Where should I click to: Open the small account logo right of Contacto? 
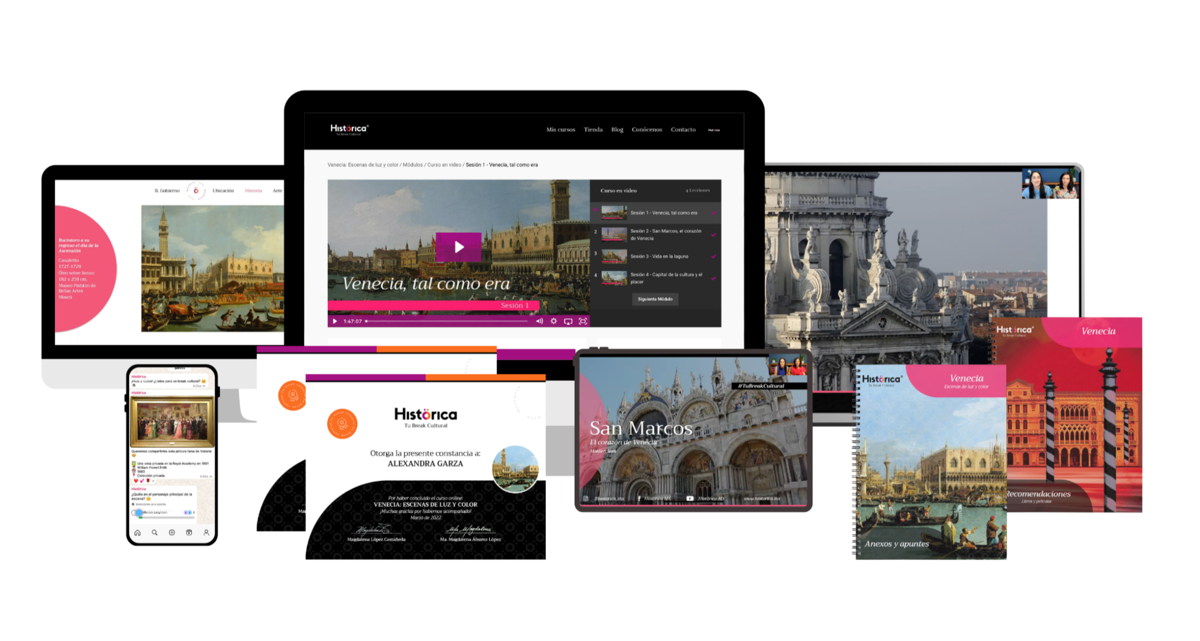[x=713, y=130]
